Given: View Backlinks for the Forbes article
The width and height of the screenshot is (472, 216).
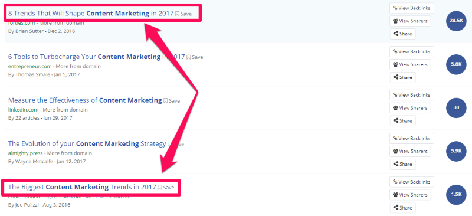Looking at the screenshot, I should [x=411, y=8].
